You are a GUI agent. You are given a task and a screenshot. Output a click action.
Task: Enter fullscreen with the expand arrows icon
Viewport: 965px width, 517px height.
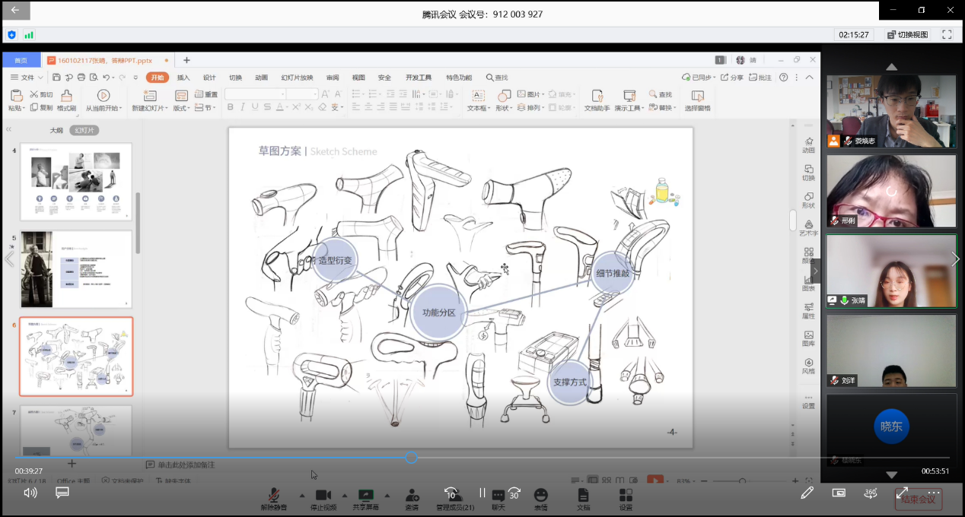(x=902, y=493)
